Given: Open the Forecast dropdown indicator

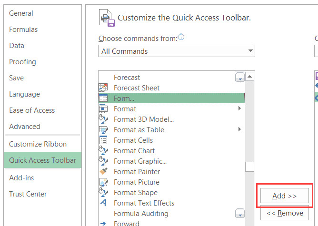Looking at the screenshot, I should pyautogui.click(x=239, y=78).
